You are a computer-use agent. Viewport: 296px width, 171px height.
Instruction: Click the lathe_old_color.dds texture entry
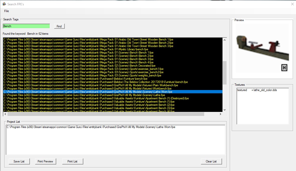coord(257,90)
